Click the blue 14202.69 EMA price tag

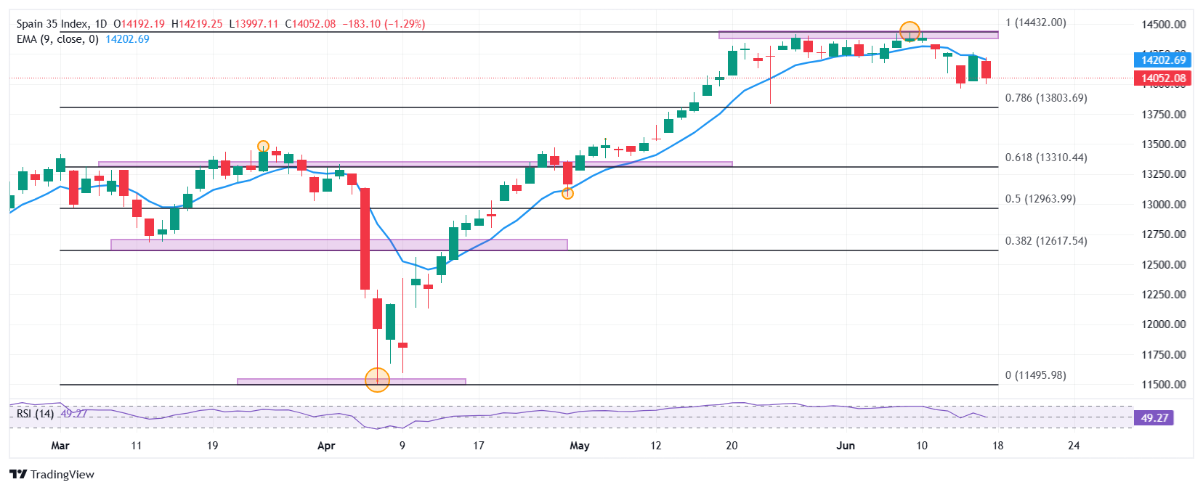[x=1162, y=60]
